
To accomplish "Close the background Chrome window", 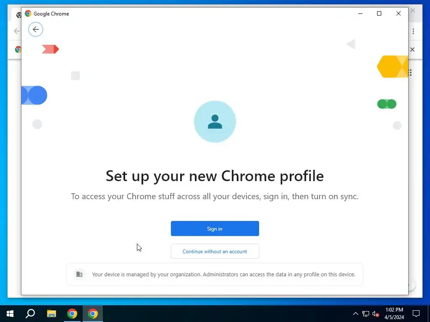I will pyautogui.click(x=413, y=10).
